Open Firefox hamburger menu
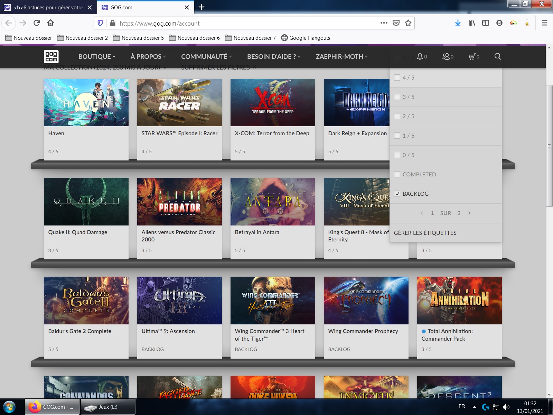The width and height of the screenshot is (553, 415). pyautogui.click(x=545, y=23)
